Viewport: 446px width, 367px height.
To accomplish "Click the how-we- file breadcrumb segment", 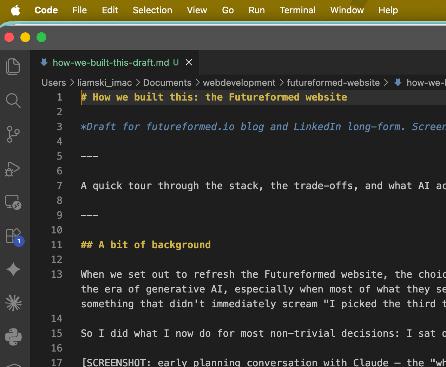I will coord(426,83).
